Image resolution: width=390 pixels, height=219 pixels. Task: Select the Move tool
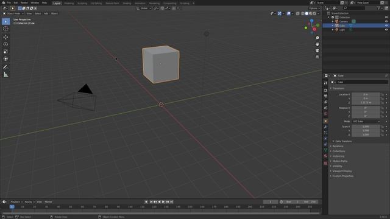coord(5,37)
